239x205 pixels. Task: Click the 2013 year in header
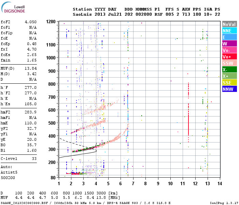click(100, 14)
